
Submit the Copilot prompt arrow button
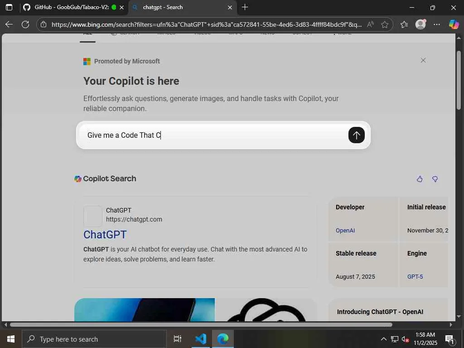[x=357, y=135]
